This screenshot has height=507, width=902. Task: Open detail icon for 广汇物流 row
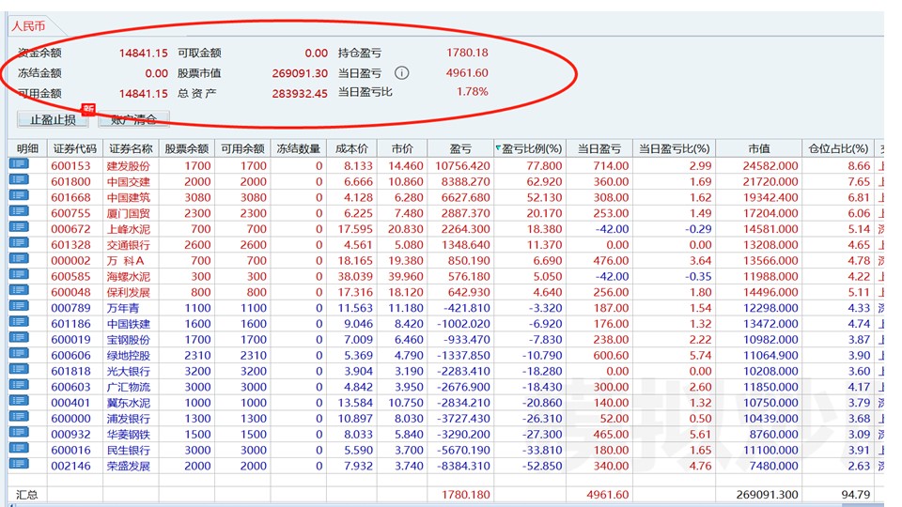19,385
